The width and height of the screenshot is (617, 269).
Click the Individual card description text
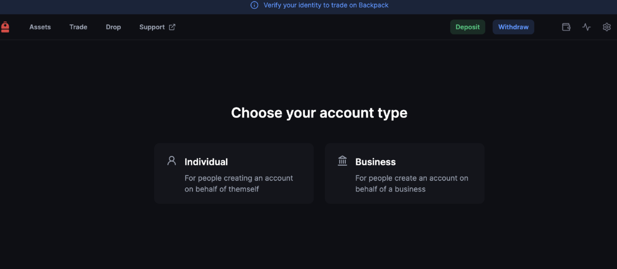click(239, 183)
